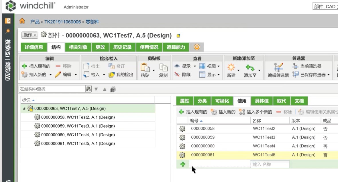Select 0000000060, WC11Test4 tree row
Screen dimensions: 338x182
pyautogui.click(x=88, y=135)
